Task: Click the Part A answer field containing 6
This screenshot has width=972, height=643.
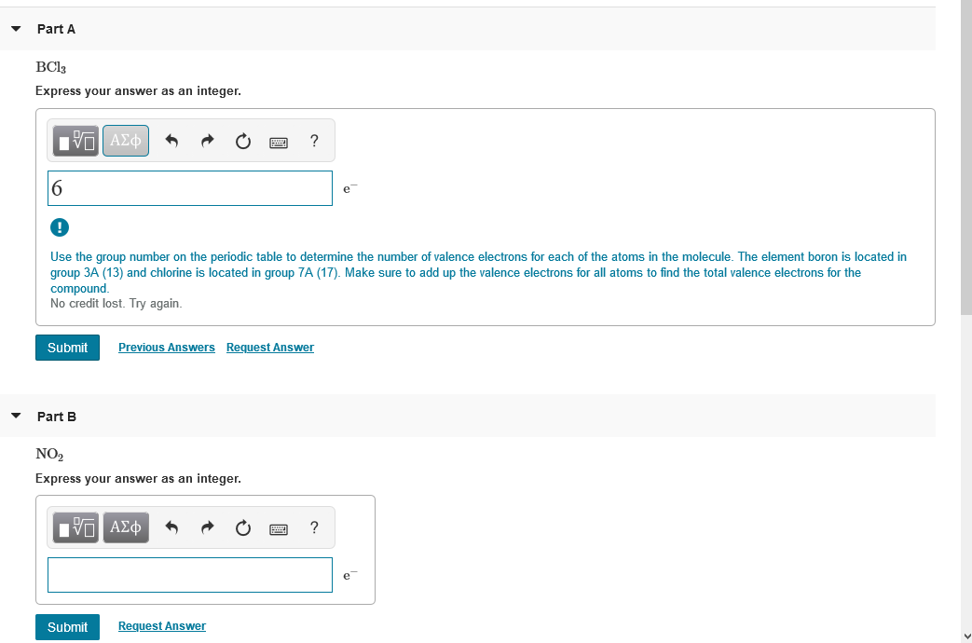Action: pyautogui.click(x=190, y=188)
